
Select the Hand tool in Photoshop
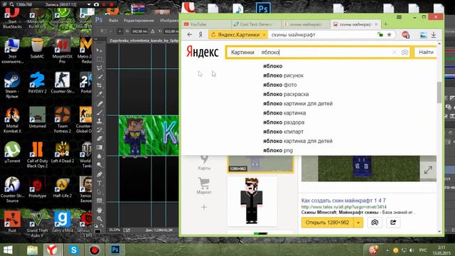[x=100, y=210]
